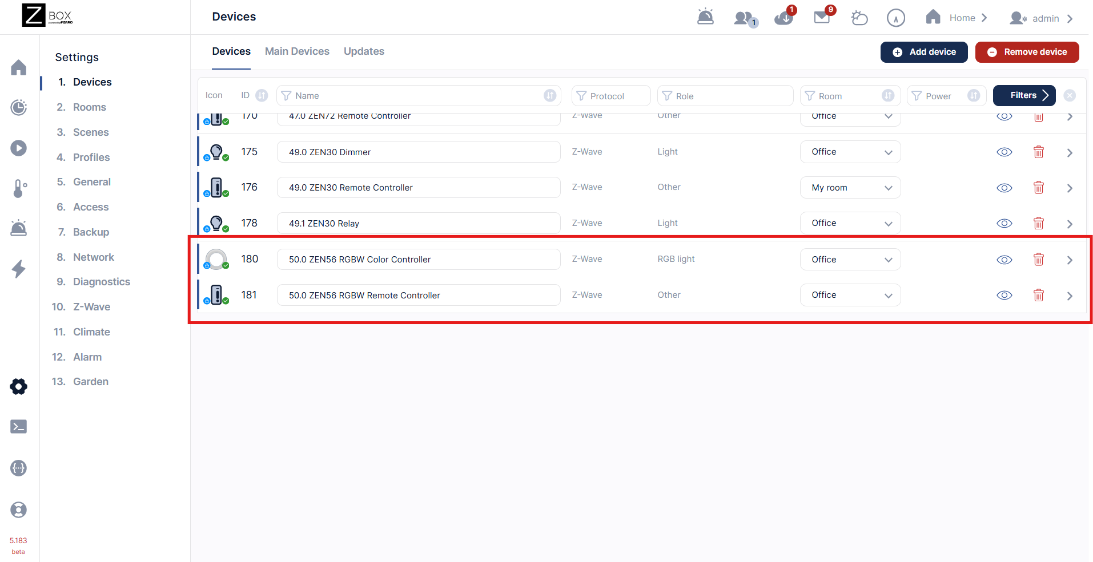Toggle sort order in Room filter
The width and height of the screenshot is (1093, 562).
pos(888,95)
